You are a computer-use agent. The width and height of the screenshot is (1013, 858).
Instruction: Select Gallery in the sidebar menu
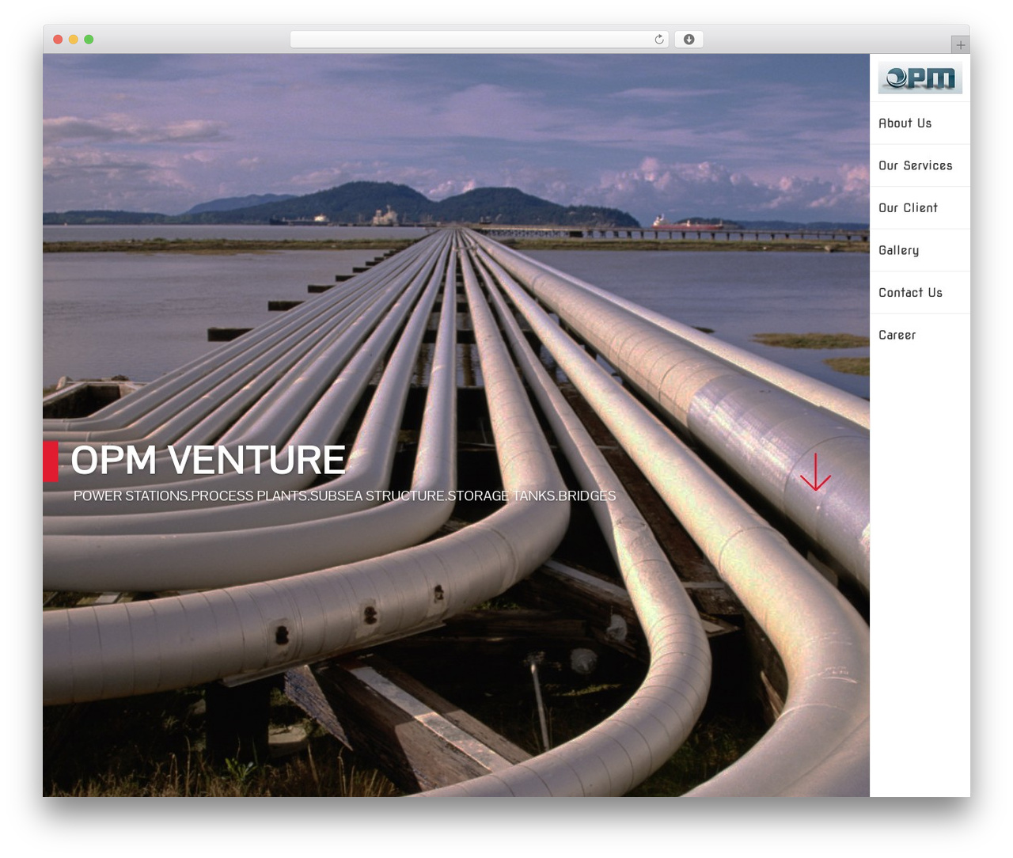tap(899, 250)
